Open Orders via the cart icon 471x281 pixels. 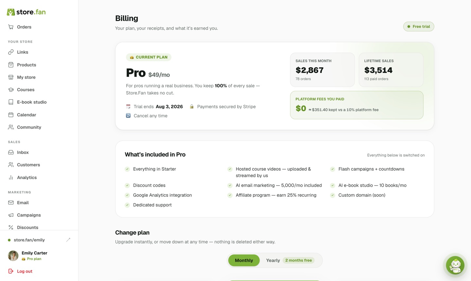tap(11, 27)
